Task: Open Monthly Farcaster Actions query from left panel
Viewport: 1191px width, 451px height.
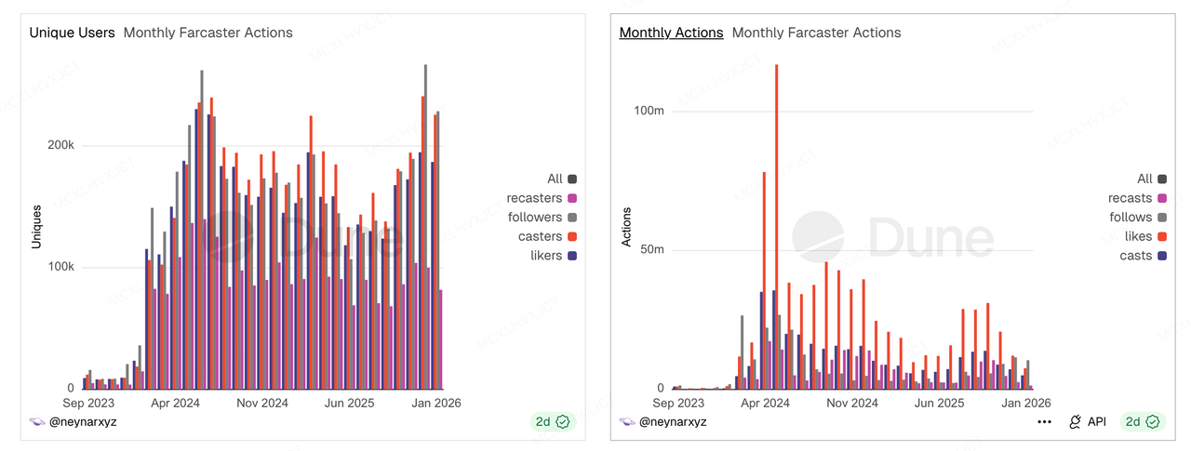Action: click(207, 33)
